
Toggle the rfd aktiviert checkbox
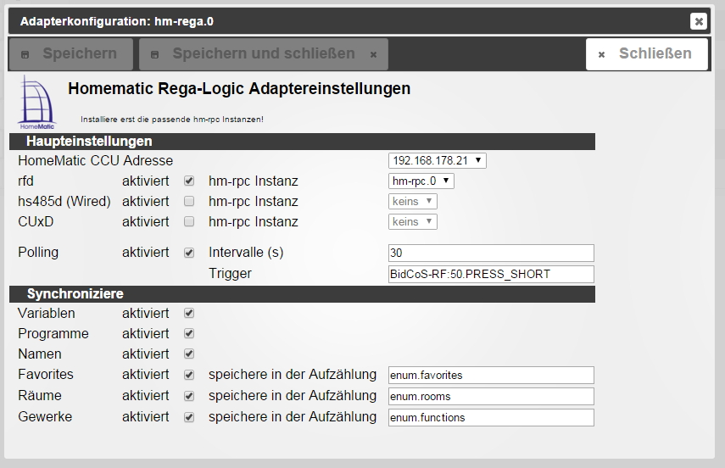click(x=188, y=181)
